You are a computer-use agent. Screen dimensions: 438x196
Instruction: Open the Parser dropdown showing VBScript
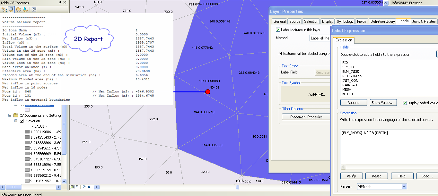pos(403,186)
